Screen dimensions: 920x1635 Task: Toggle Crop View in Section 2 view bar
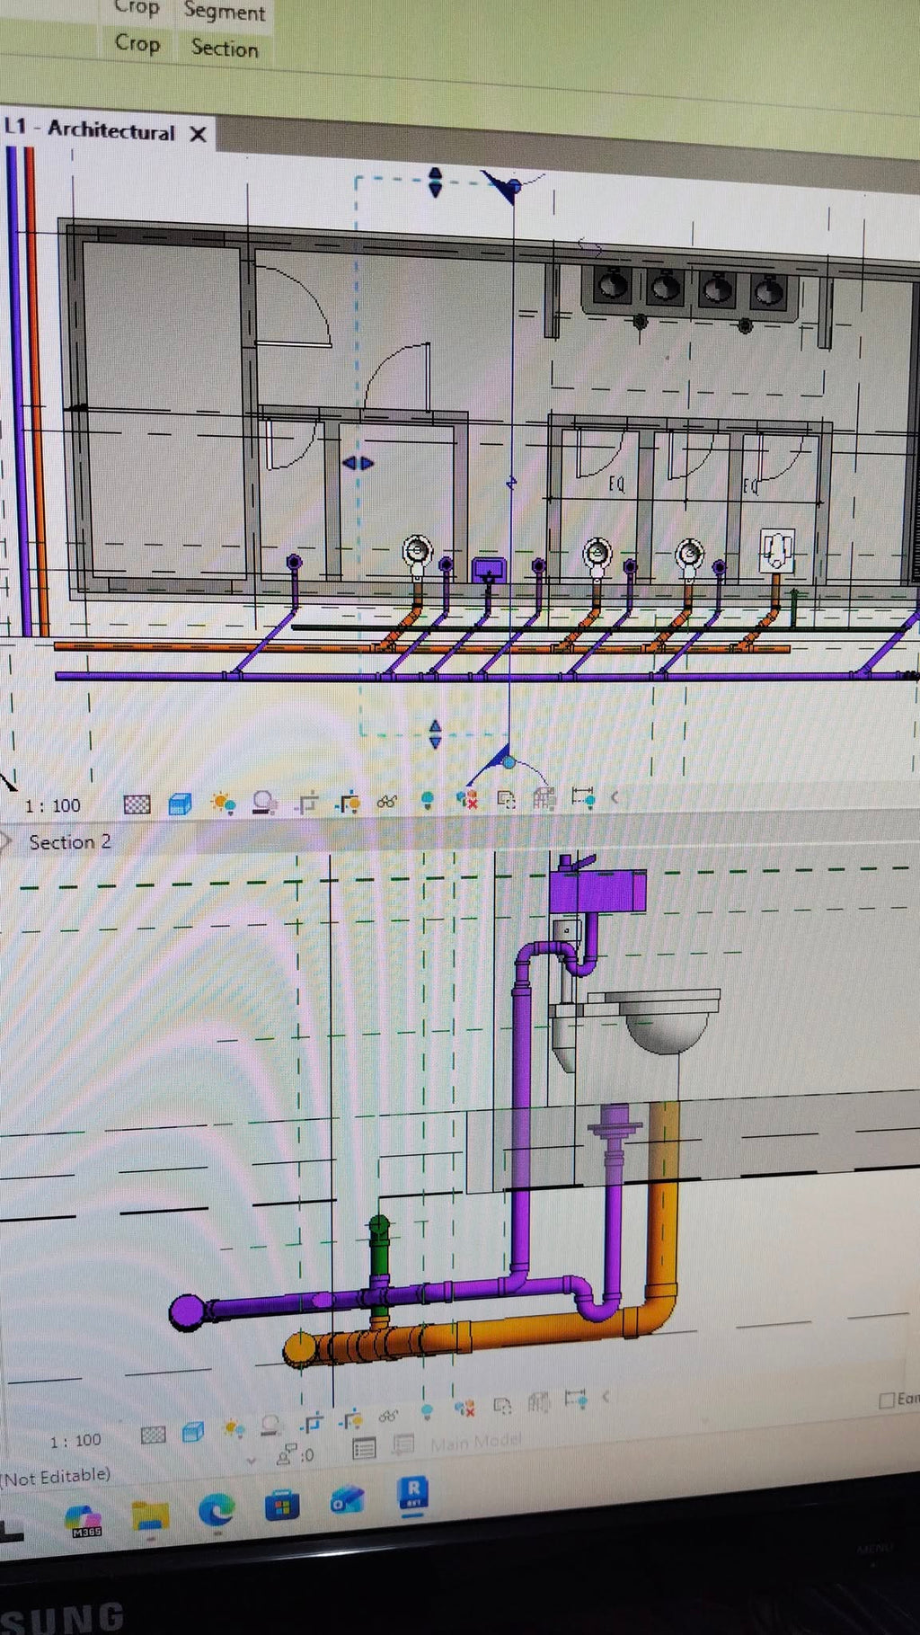(x=311, y=1423)
